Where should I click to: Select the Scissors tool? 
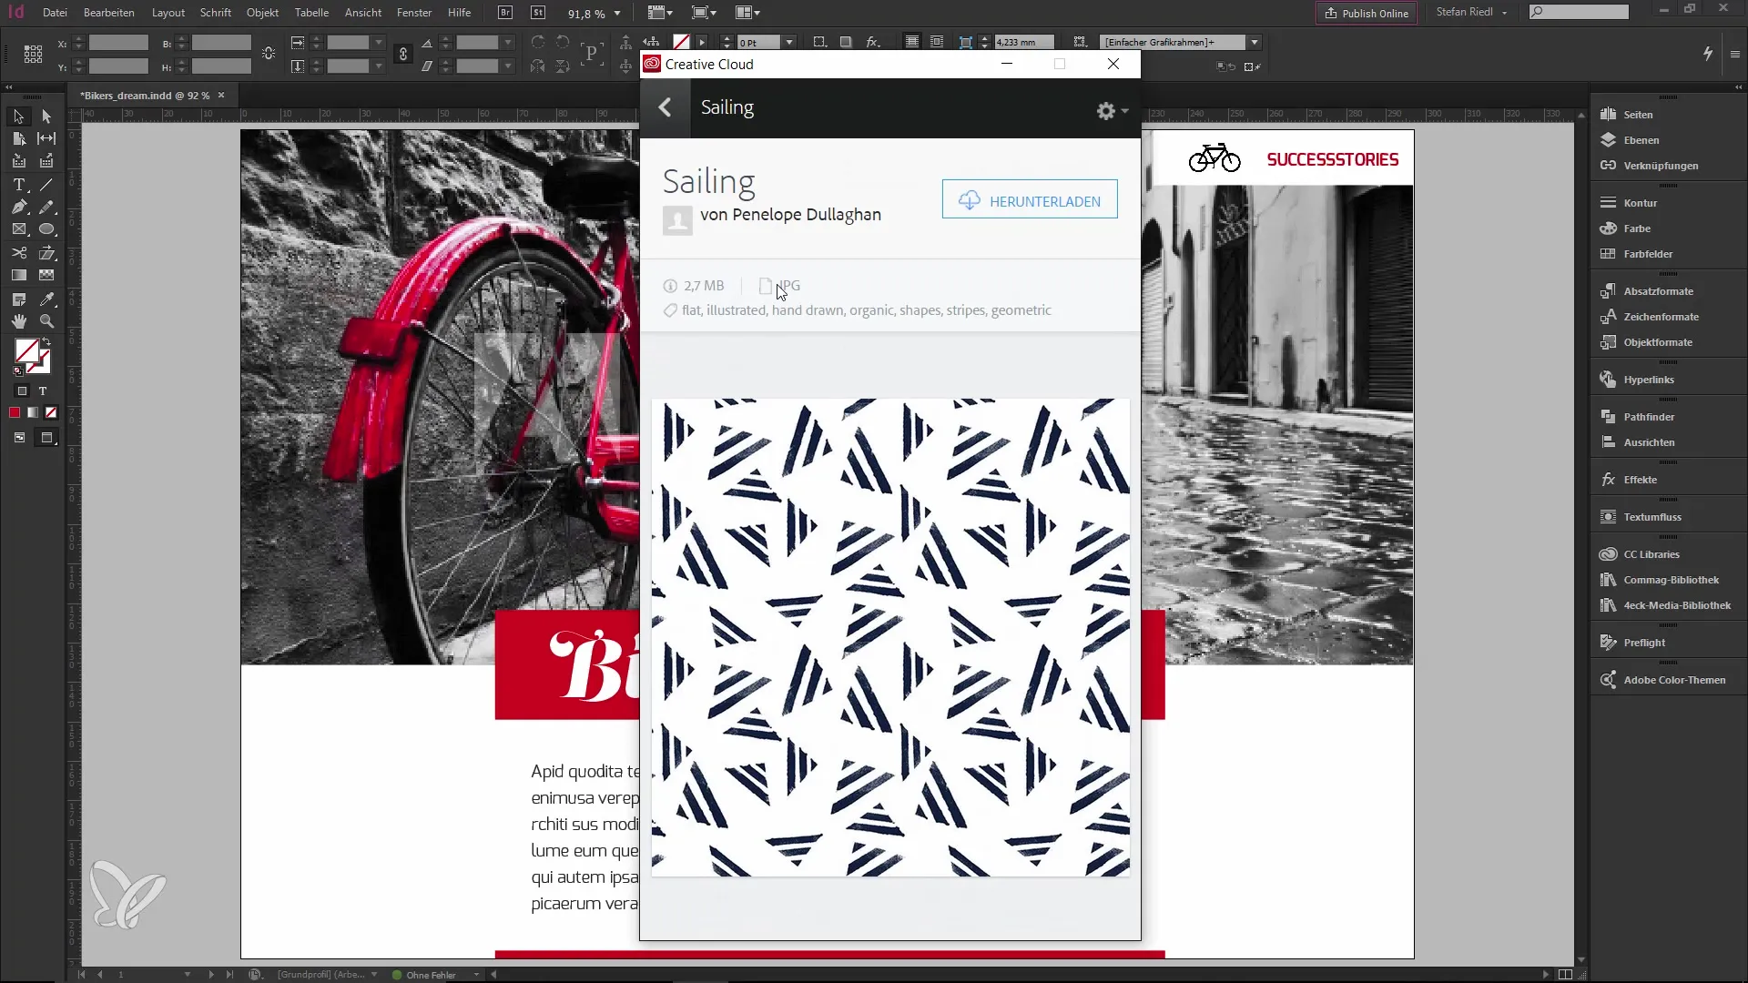(x=18, y=253)
